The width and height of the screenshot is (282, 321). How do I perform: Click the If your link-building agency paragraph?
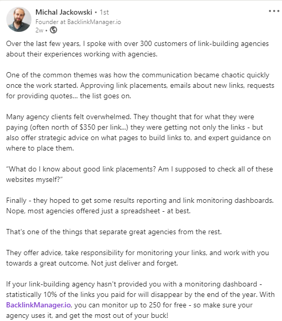(140, 300)
